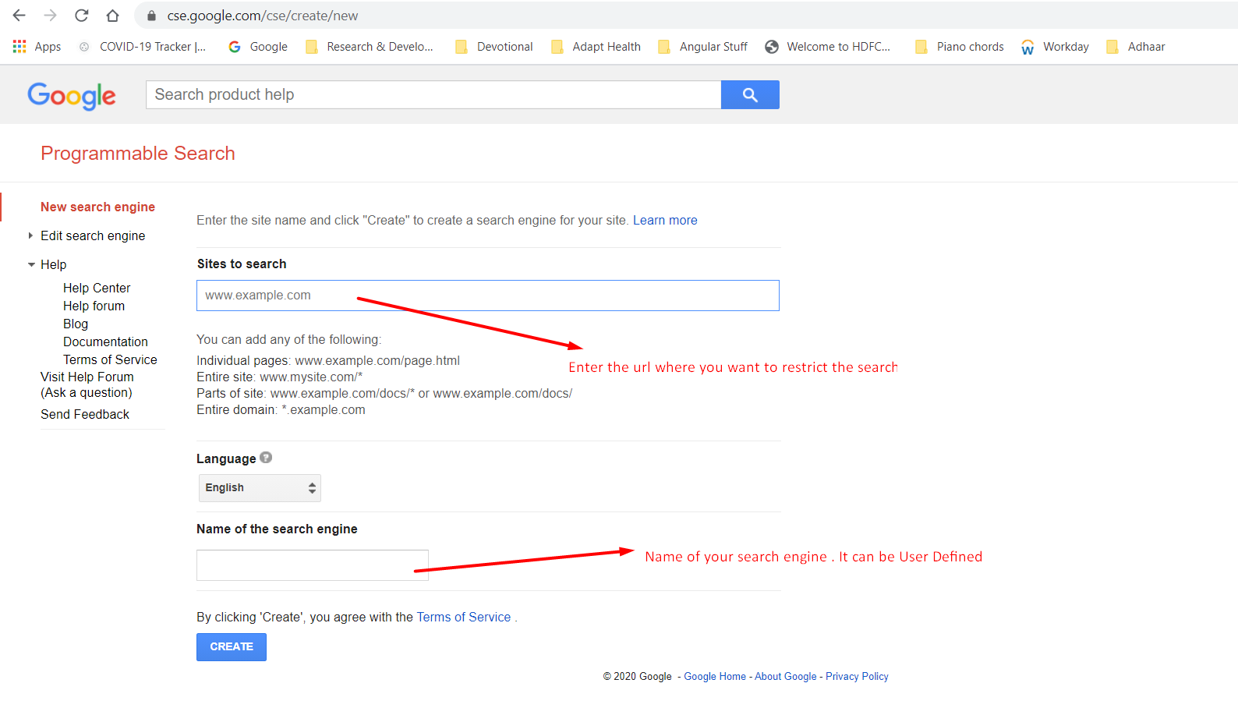Image resolution: width=1238 pixels, height=715 pixels.
Task: Open the Adhaar bookmark folder
Action: 1136,47
